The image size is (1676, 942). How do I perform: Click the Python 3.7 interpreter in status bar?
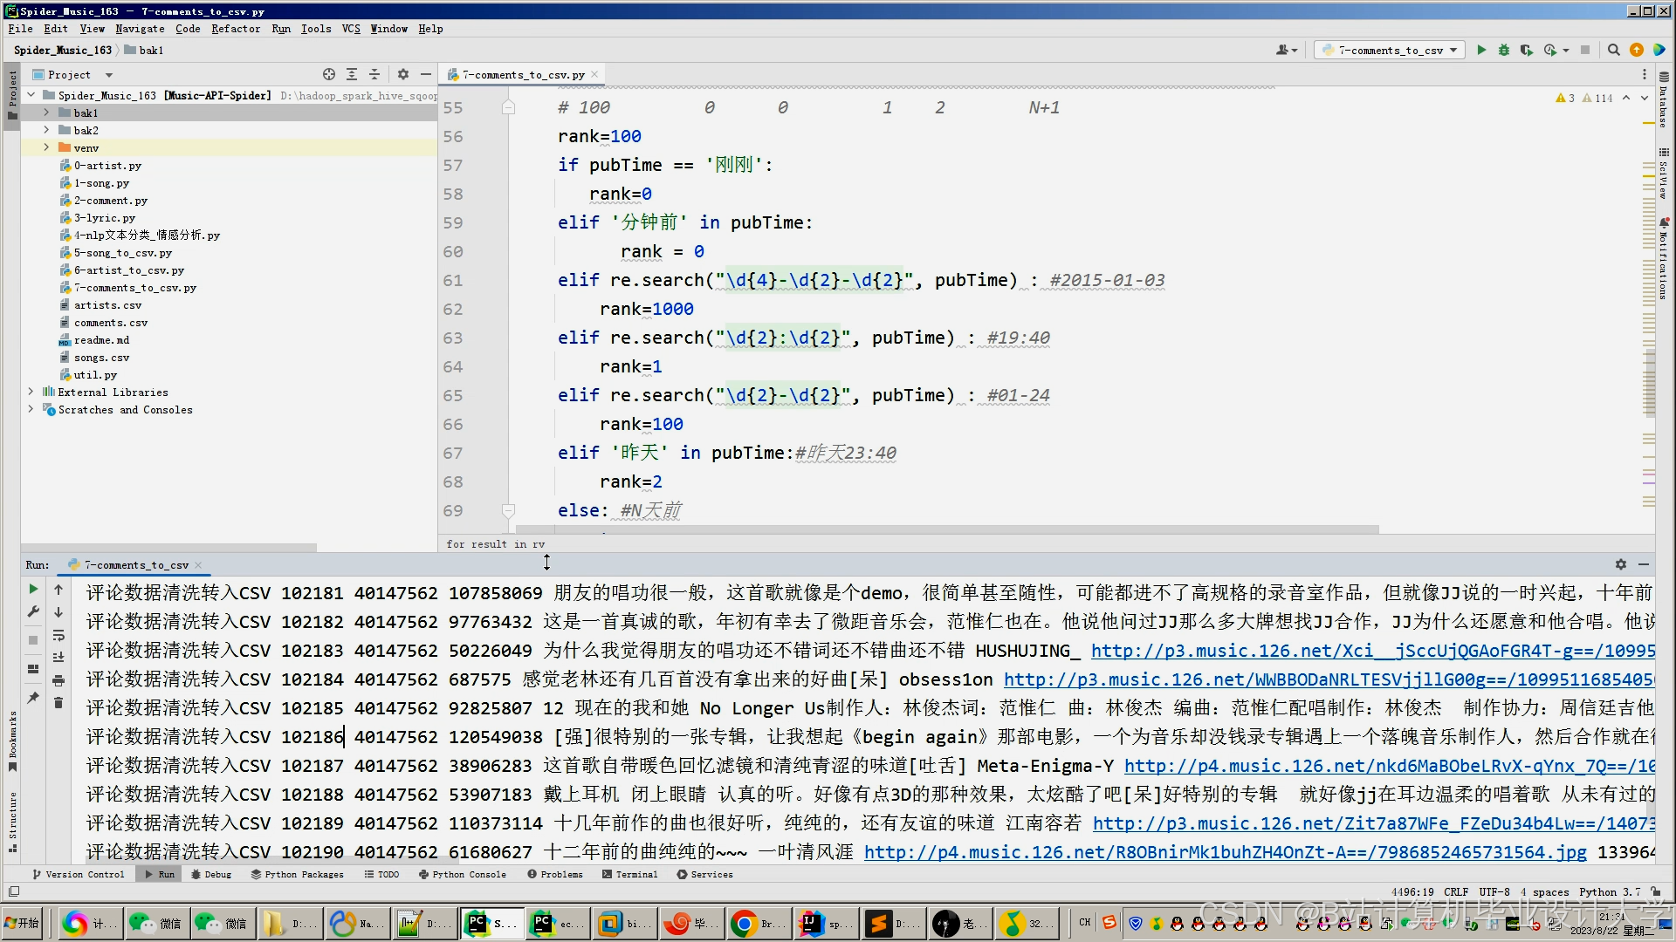click(x=1609, y=891)
